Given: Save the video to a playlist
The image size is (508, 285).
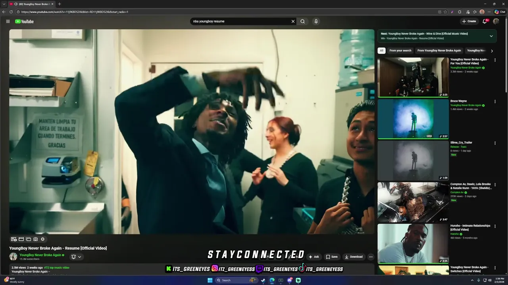Looking at the screenshot, I should [332, 256].
